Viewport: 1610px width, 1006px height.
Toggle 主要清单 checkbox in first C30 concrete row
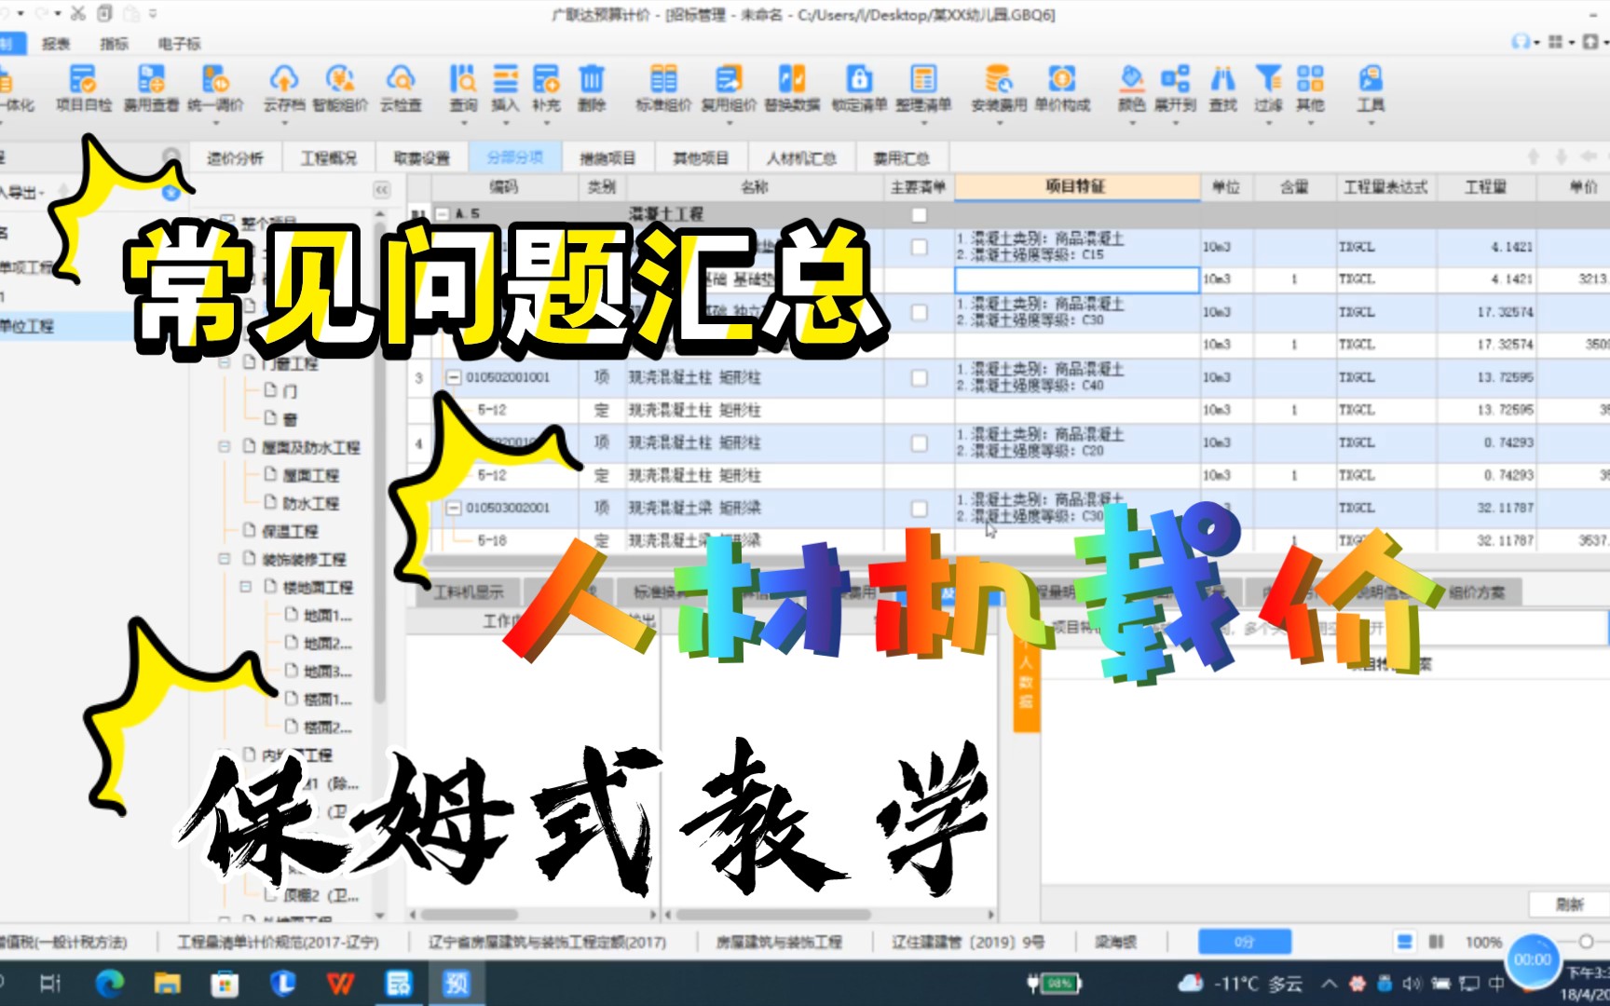point(919,312)
